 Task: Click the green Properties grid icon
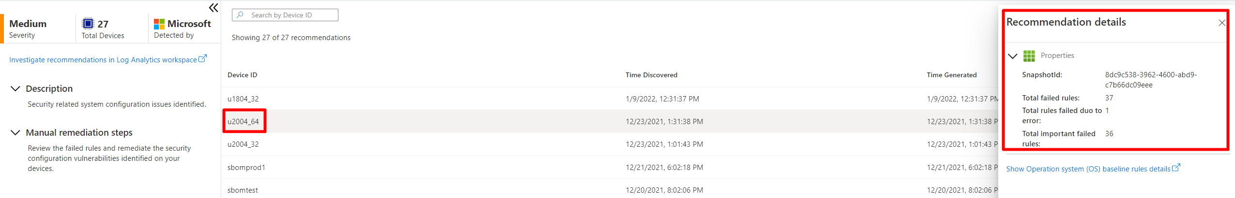[x=1029, y=56]
